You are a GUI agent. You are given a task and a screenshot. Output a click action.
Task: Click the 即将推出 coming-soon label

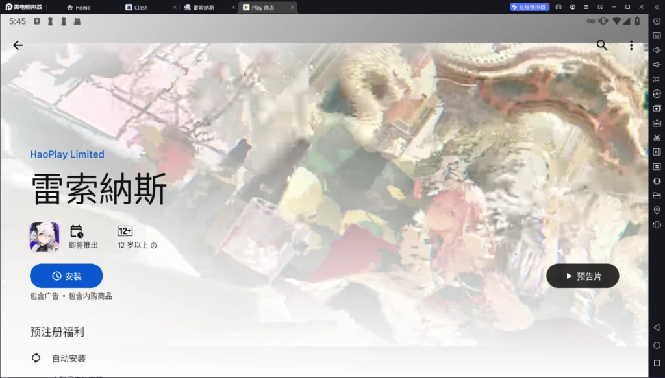click(x=83, y=245)
